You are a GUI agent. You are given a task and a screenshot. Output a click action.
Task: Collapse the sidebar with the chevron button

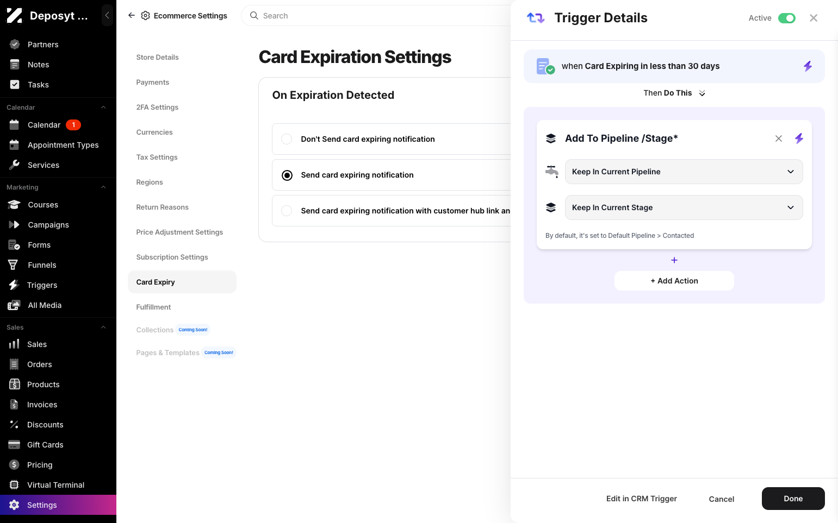(107, 16)
